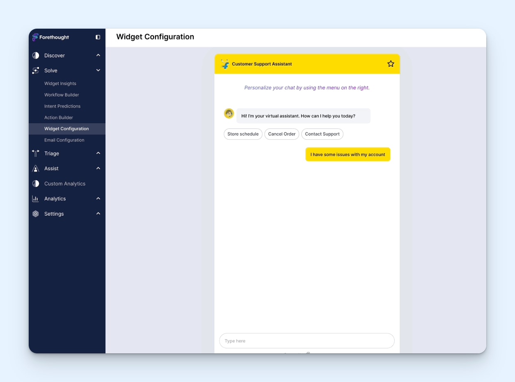Click the Discover section icon
Viewport: 515px width, 382px height.
pyautogui.click(x=36, y=55)
